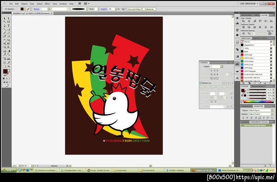Open the Figure dropdown in OpenType panel

click(x=272, y=111)
